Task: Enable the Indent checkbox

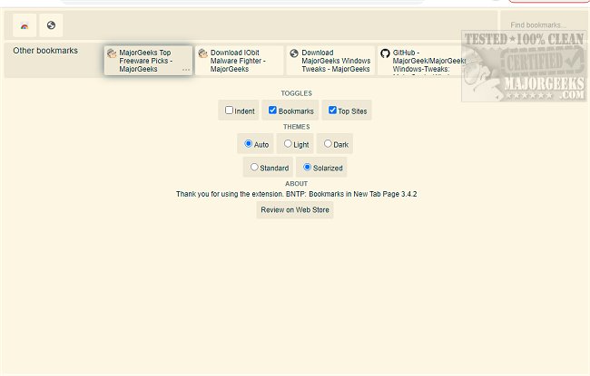Action: point(230,111)
